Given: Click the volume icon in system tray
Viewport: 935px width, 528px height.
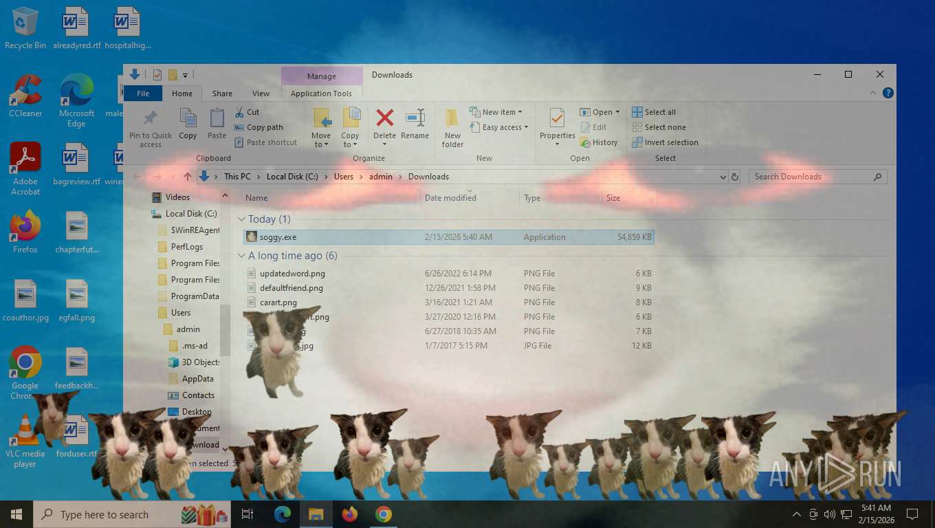Looking at the screenshot, I should point(830,514).
